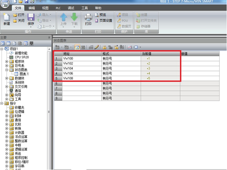
Task: Click the pause chart status icon
Action: point(83,47)
